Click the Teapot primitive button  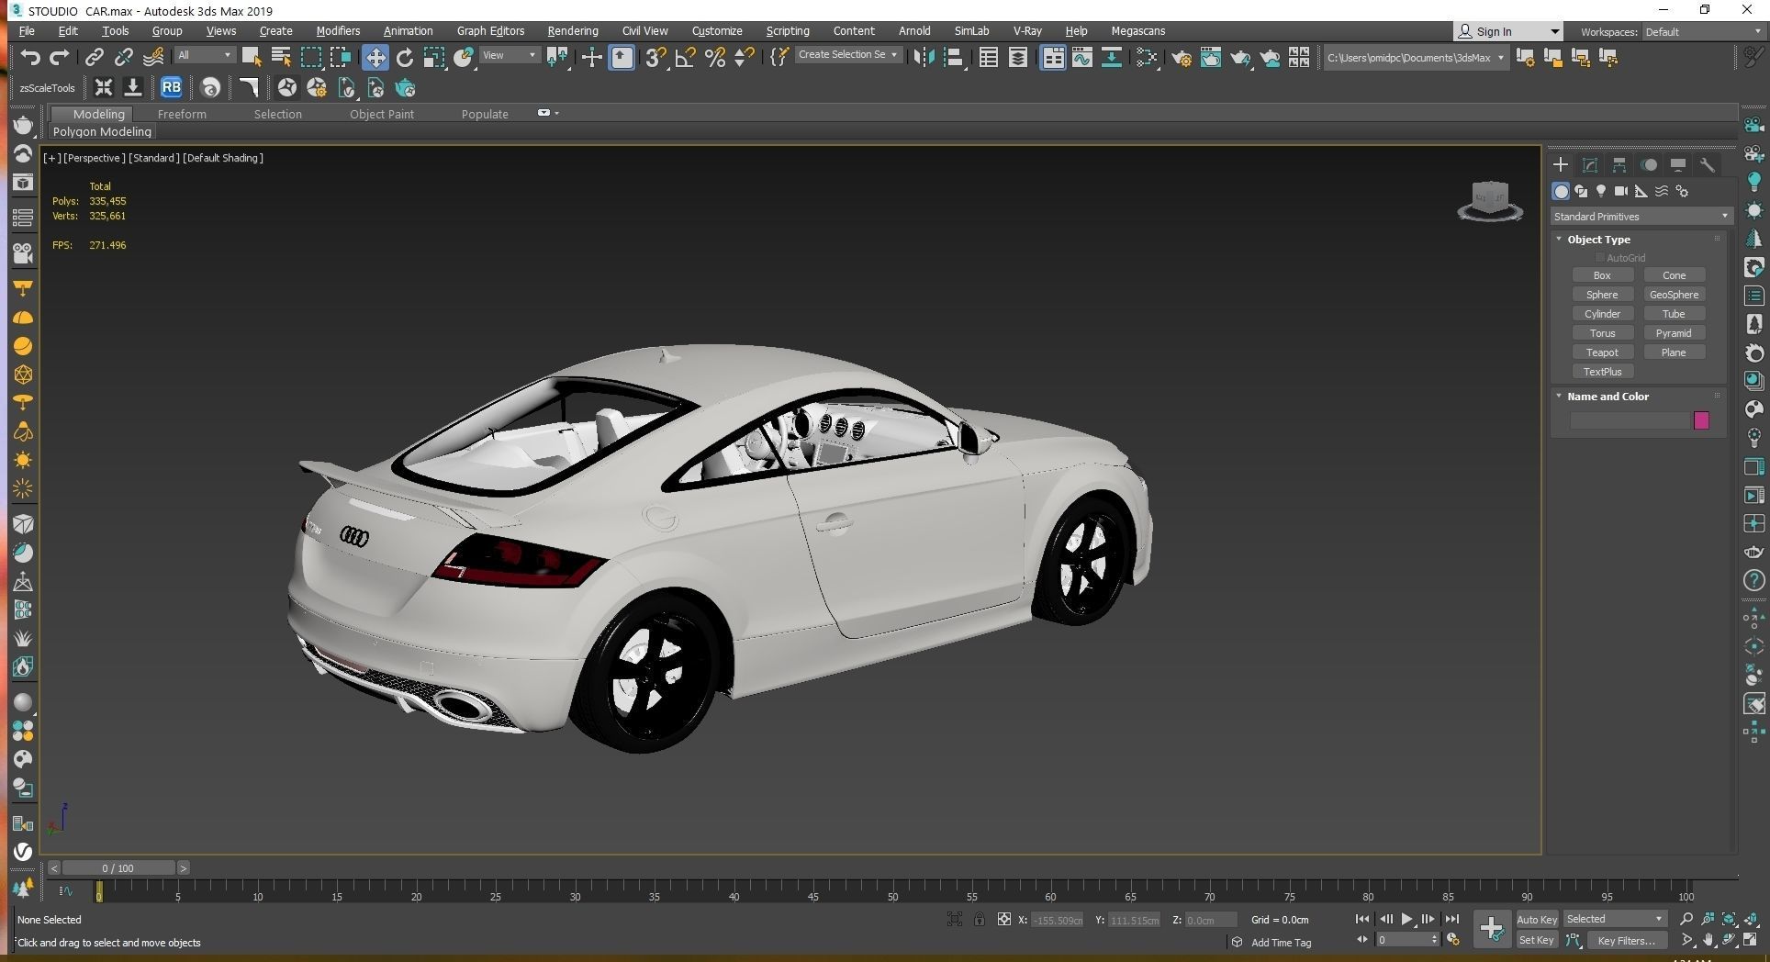[x=1602, y=352]
